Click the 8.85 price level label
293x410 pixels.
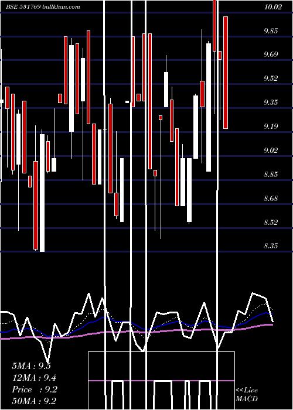tap(271, 175)
